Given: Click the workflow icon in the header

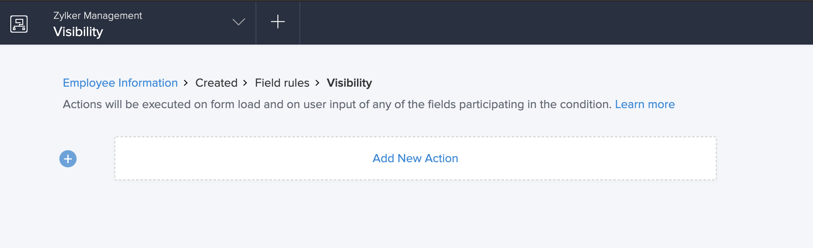Looking at the screenshot, I should point(19,24).
